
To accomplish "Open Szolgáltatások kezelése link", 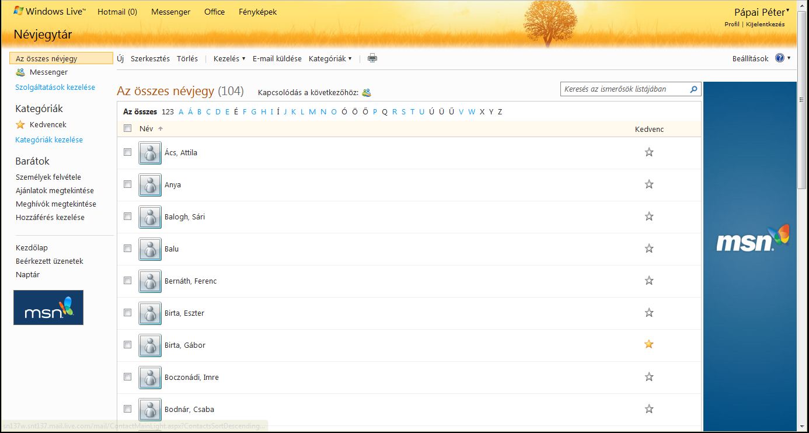I will [55, 87].
